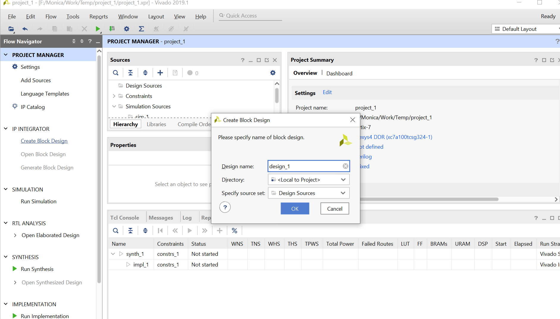560x319 pixels.
Task: Click the Program Device toolbar icon
Action: [x=112, y=29]
